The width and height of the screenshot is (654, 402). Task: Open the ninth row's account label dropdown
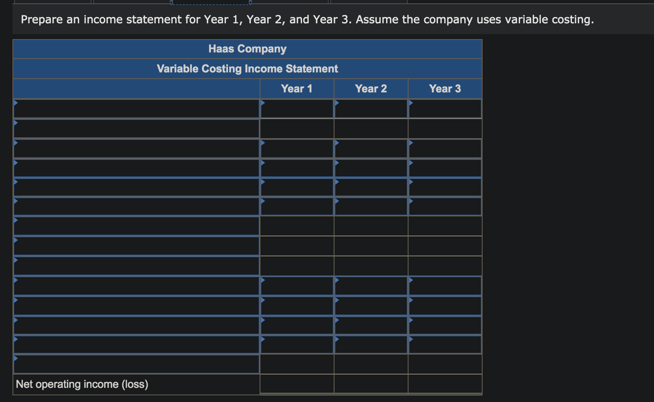coord(136,266)
